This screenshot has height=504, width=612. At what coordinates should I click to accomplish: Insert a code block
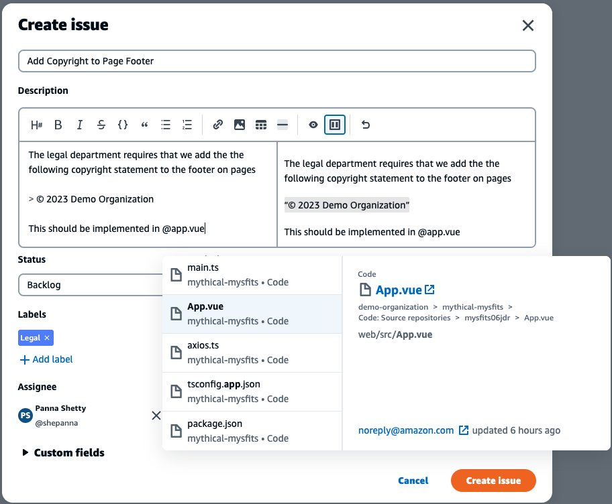[122, 124]
